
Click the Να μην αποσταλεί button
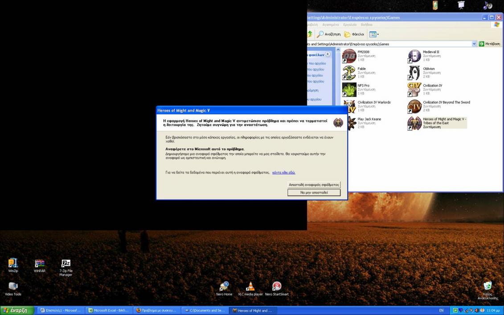click(314, 192)
